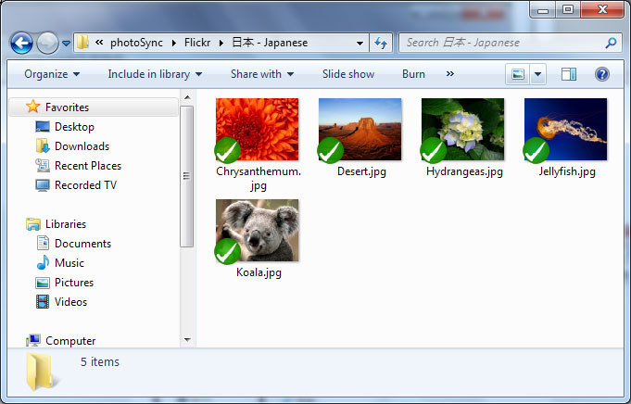Open Downloads from Favorites
631x404 pixels.
tap(82, 146)
